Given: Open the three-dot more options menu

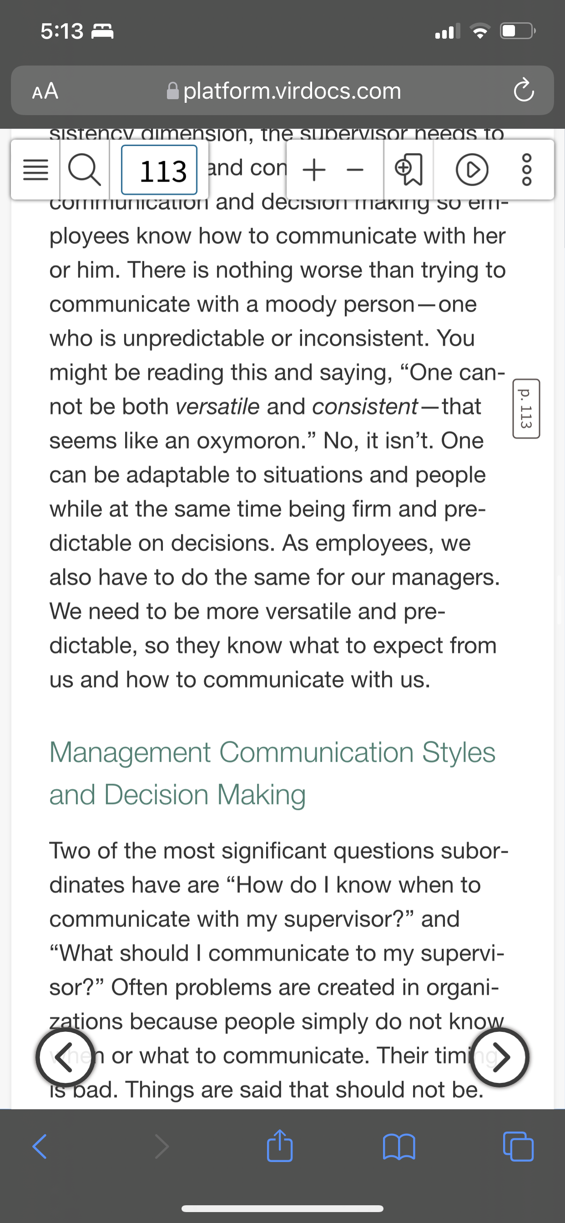Looking at the screenshot, I should [x=527, y=170].
